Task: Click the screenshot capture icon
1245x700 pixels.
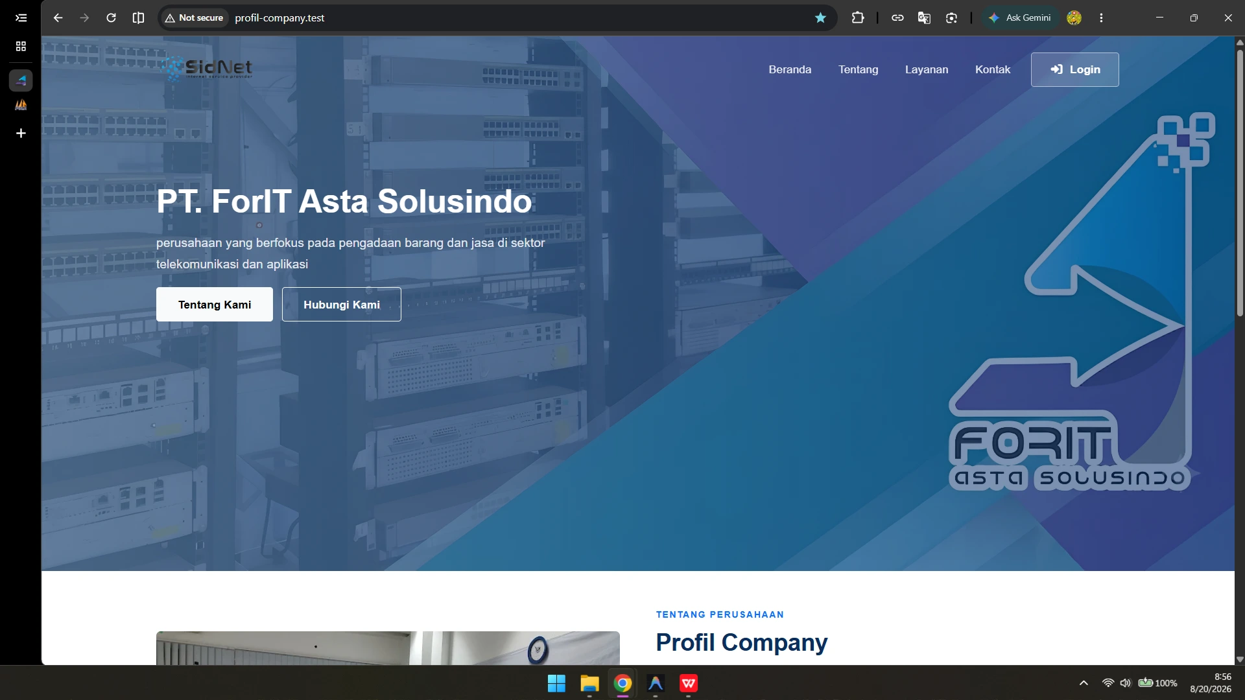Action: 951,18
